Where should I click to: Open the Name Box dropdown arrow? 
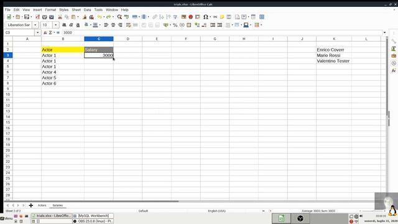tap(37, 32)
